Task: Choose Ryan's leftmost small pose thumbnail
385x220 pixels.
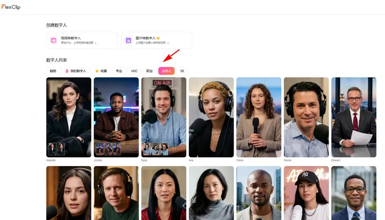Action: coord(147,149)
